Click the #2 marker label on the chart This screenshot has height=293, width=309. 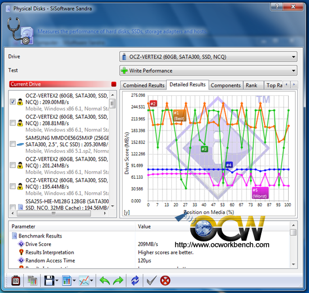153,104
